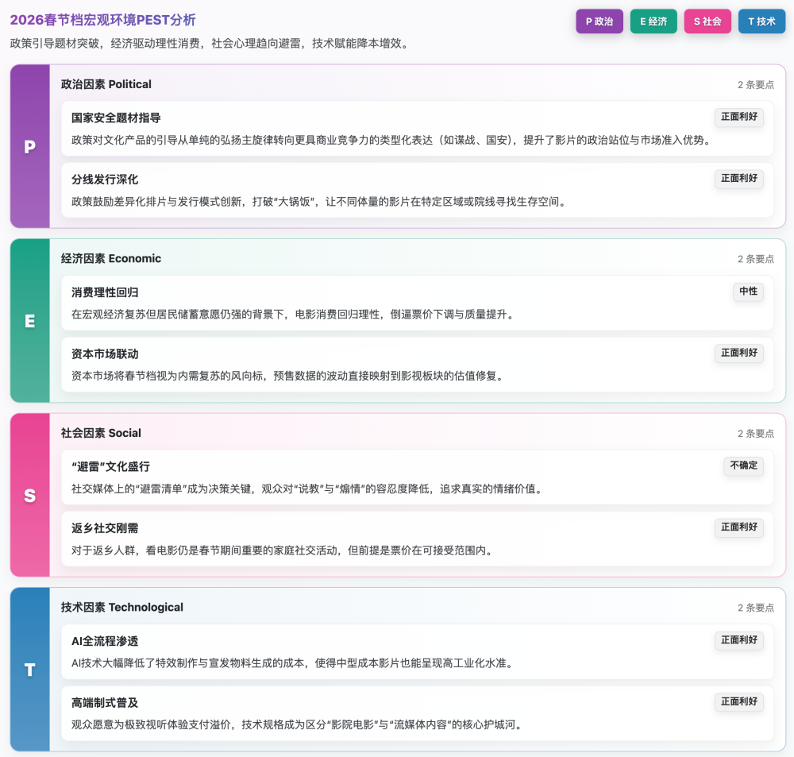Click the 政治因素 Political section heading
Image resolution: width=794 pixels, height=757 pixels.
pyautogui.click(x=106, y=84)
